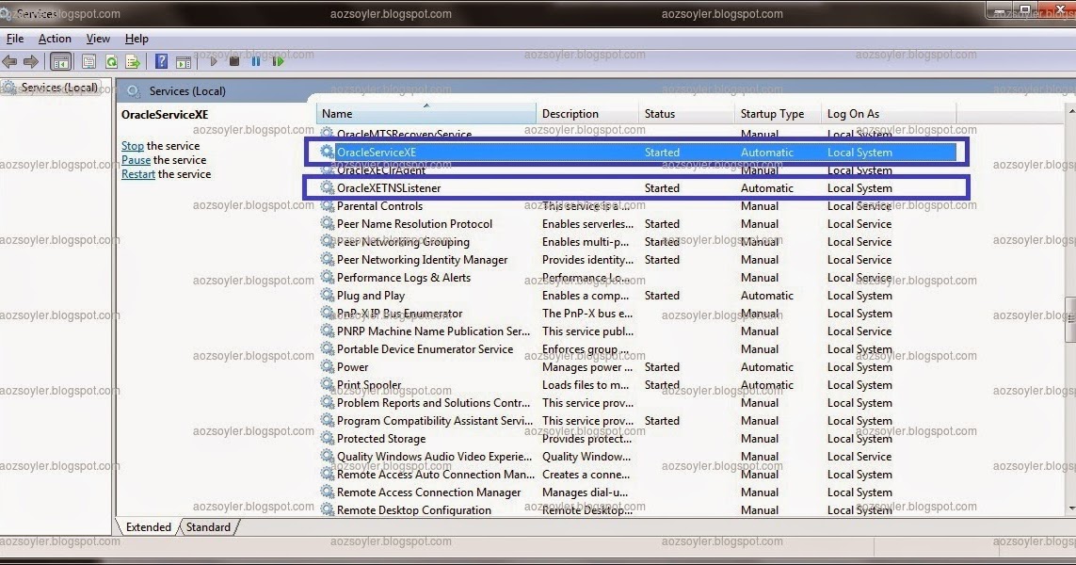Sort by the Status column header
Screen dimensions: 1076x565
686,113
